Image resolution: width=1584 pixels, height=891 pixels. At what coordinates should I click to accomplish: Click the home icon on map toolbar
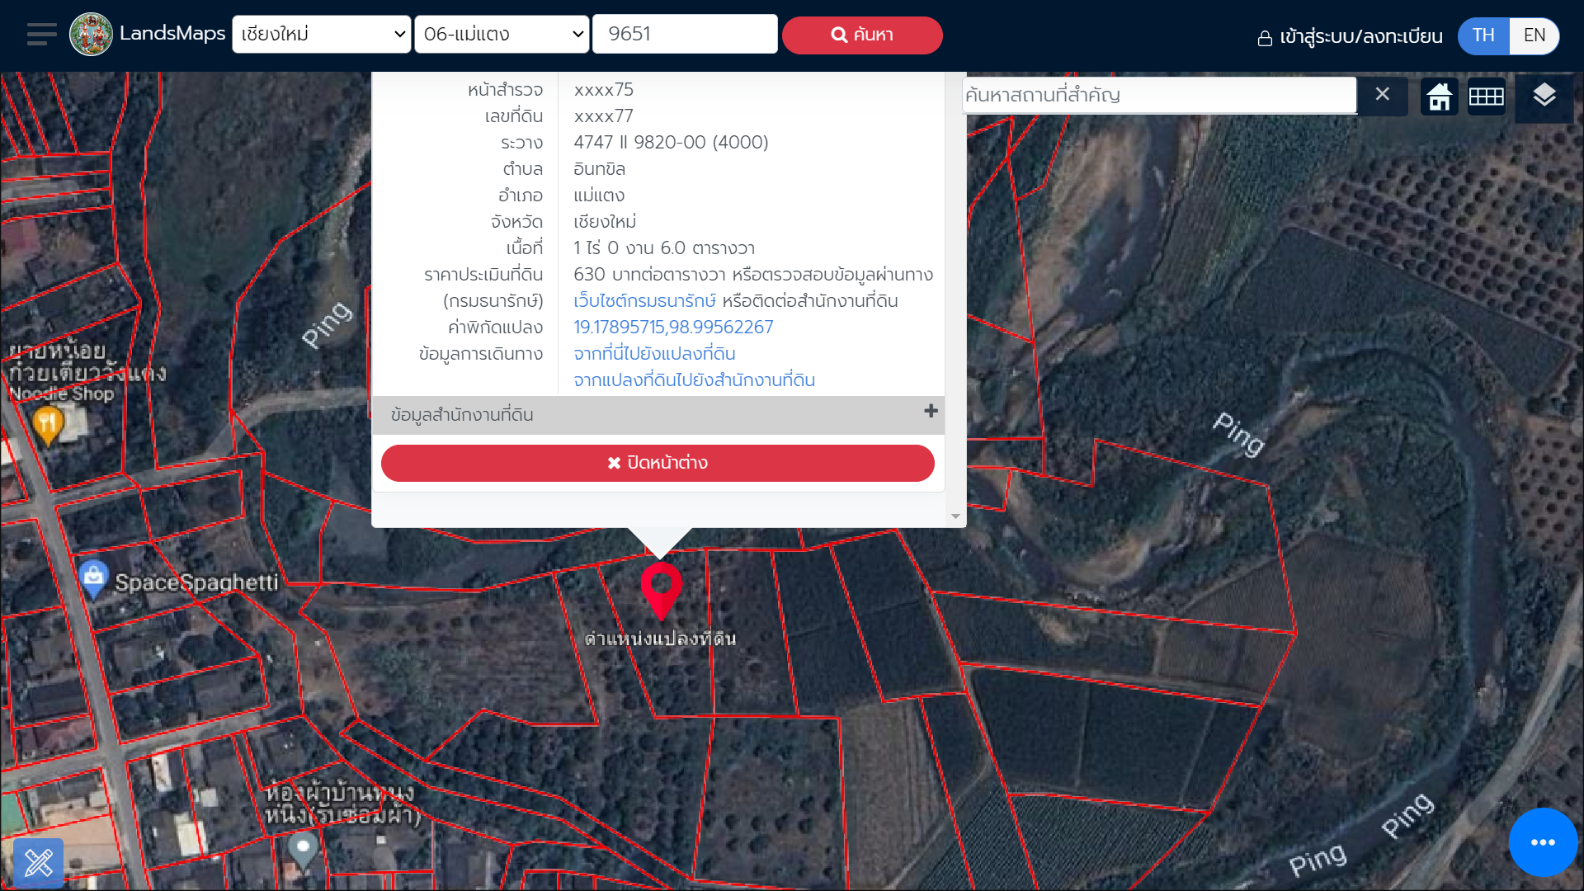[1440, 96]
